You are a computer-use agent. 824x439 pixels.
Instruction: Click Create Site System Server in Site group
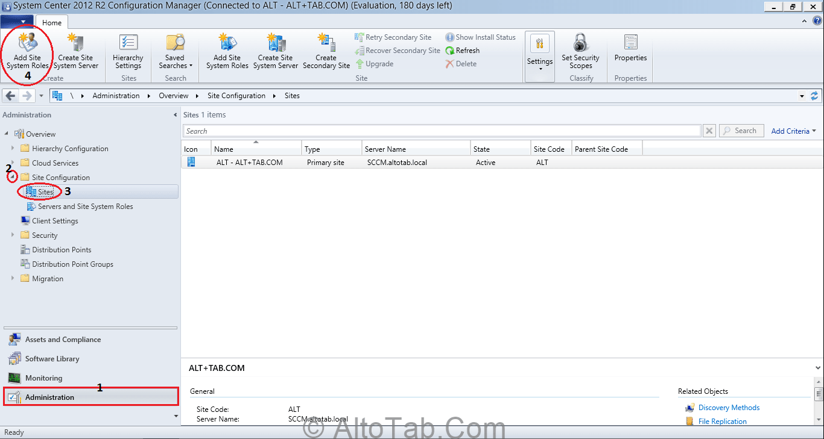pos(276,52)
